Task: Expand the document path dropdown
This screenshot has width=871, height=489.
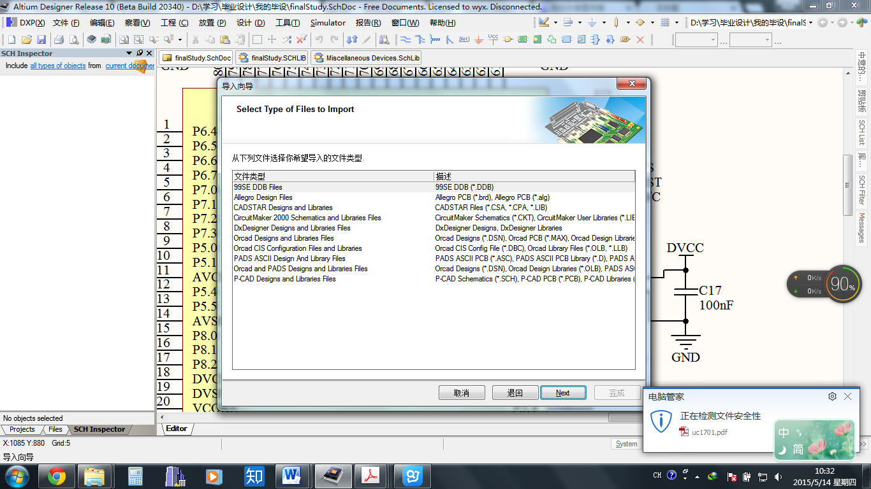Action: point(810,23)
